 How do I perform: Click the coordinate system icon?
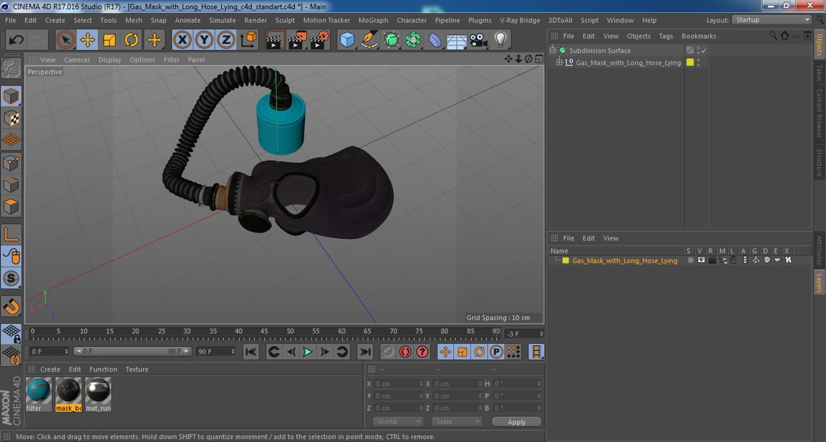tap(249, 40)
